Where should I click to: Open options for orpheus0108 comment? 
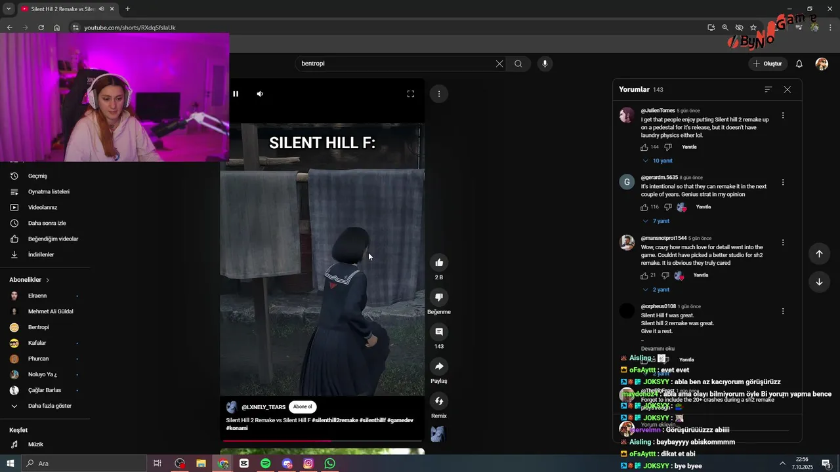tap(783, 311)
